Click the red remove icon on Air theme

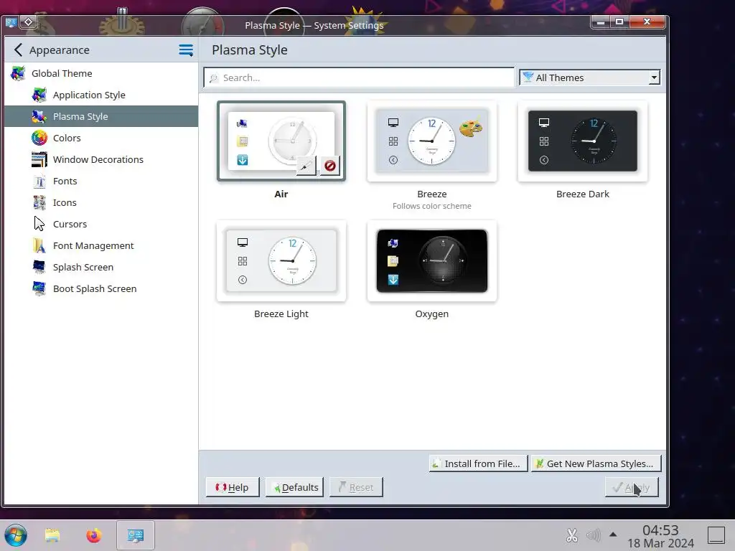coord(330,166)
